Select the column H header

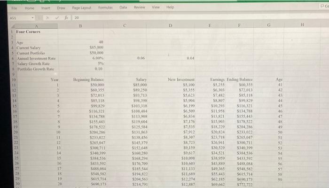click(302, 24)
